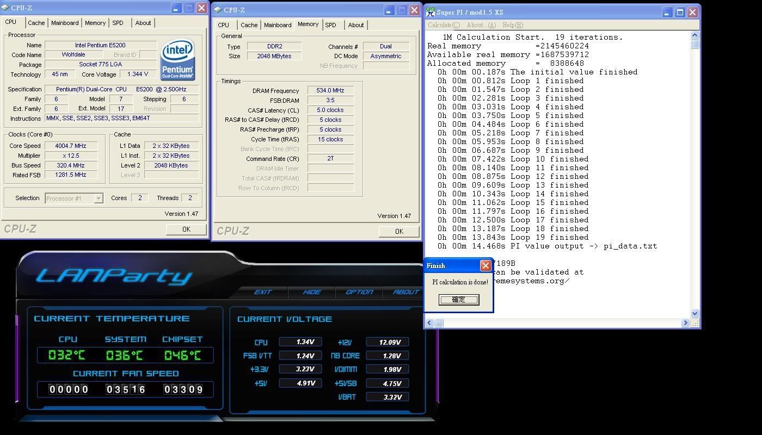Click the Core Speed value 4004.7 MHz
This screenshot has width=762, height=435.
tap(71, 146)
